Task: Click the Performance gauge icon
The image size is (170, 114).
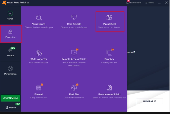Action: 10,69
